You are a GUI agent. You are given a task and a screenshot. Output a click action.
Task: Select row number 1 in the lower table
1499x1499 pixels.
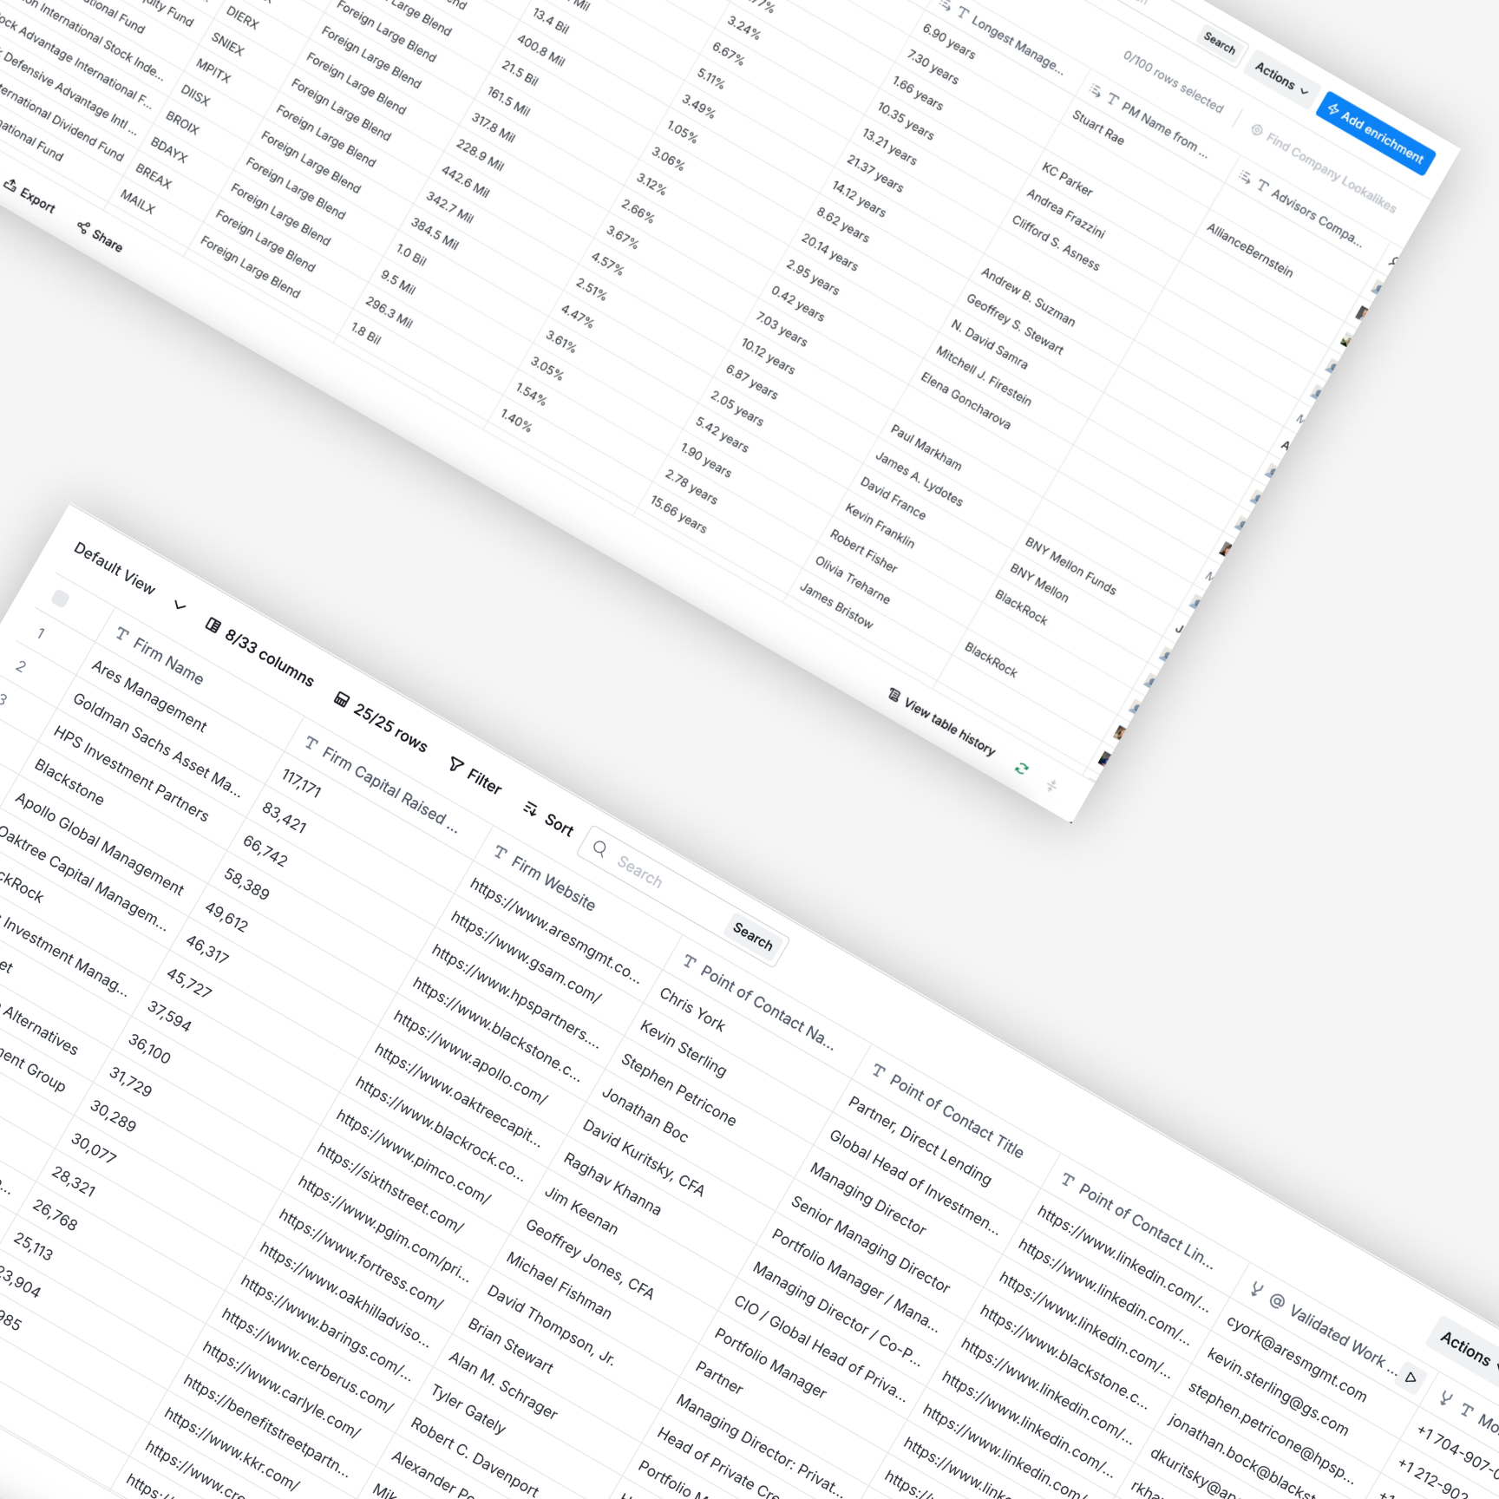41,633
